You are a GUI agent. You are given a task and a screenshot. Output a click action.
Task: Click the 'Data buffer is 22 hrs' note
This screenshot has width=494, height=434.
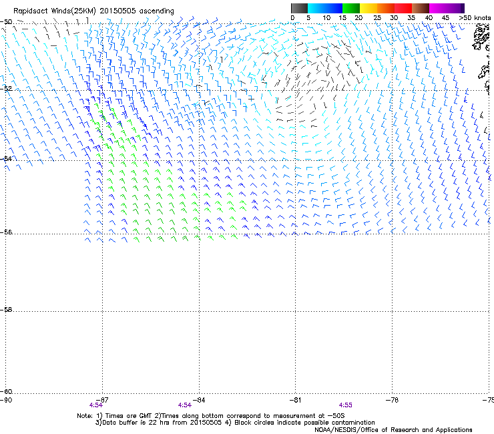[235, 423]
